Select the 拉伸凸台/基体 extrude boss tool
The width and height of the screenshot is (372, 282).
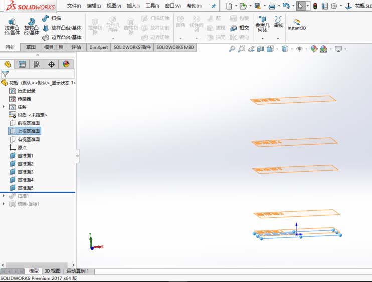coord(12,27)
